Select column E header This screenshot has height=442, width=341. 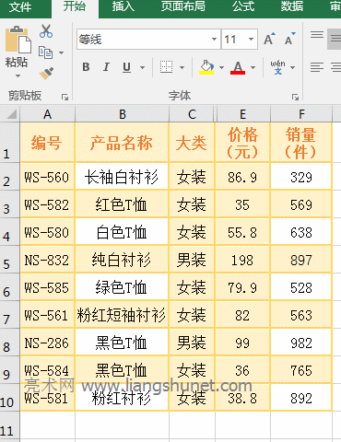pyautogui.click(x=243, y=114)
